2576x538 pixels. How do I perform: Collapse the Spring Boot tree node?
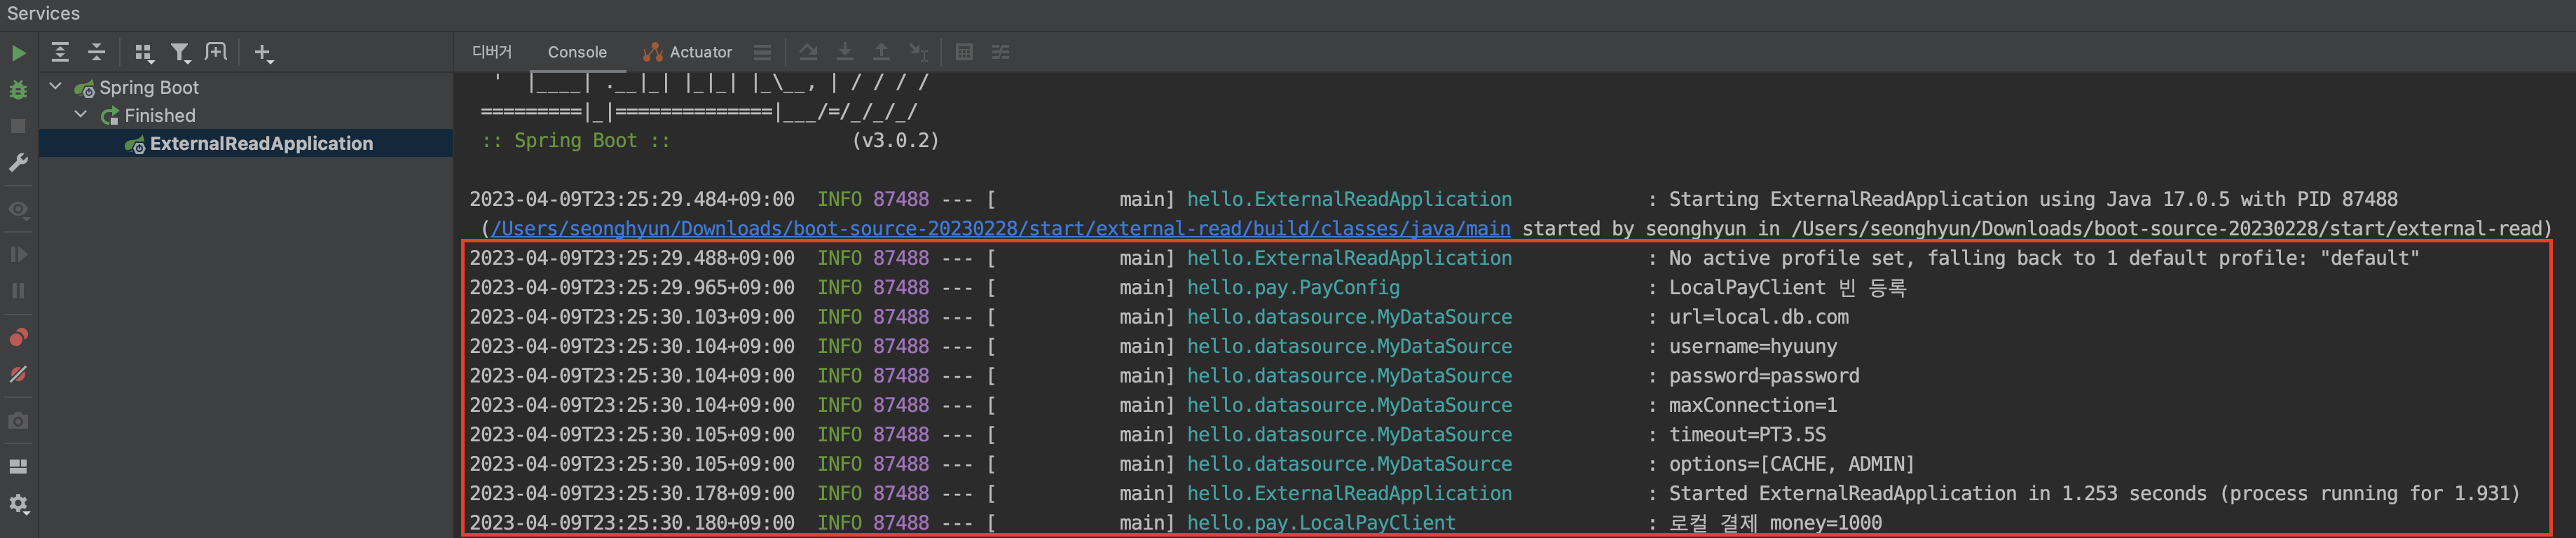pos(56,87)
